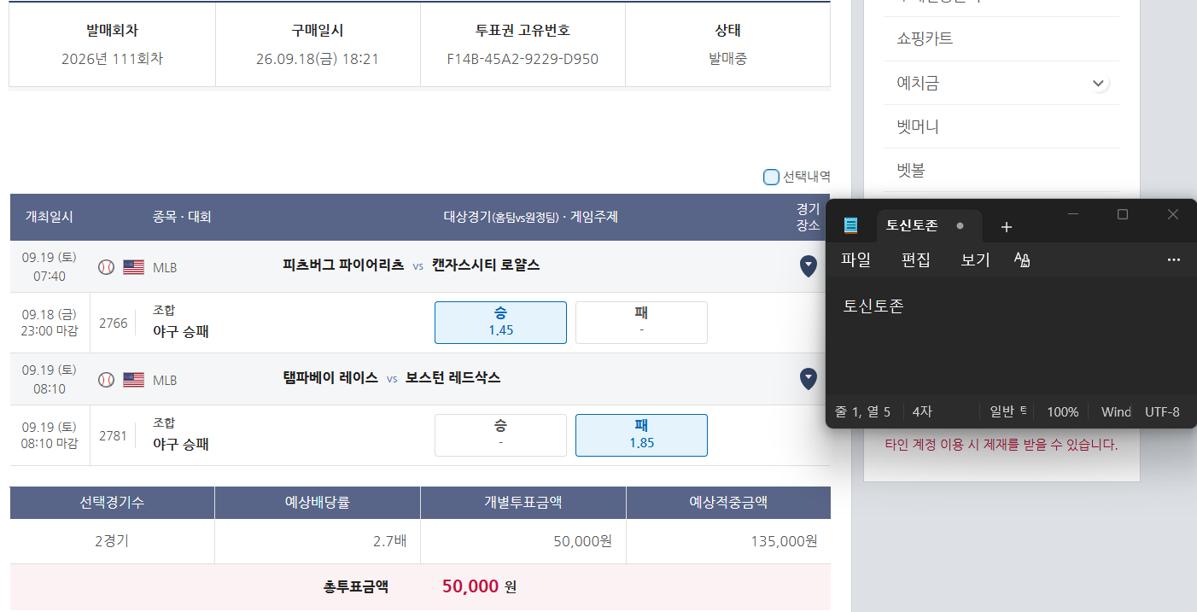Toggle the 선택내역 checkbox

(x=771, y=177)
